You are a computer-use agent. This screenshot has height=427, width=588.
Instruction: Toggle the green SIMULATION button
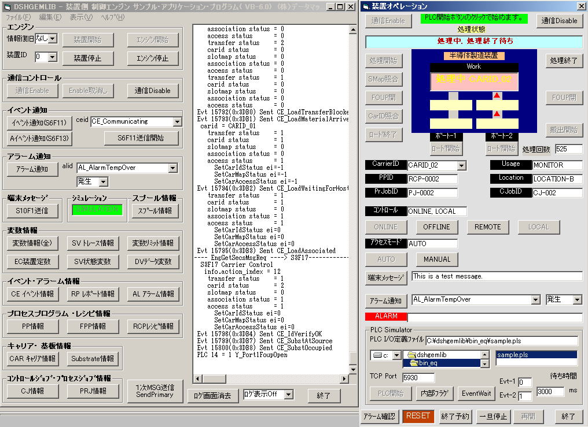97,210
